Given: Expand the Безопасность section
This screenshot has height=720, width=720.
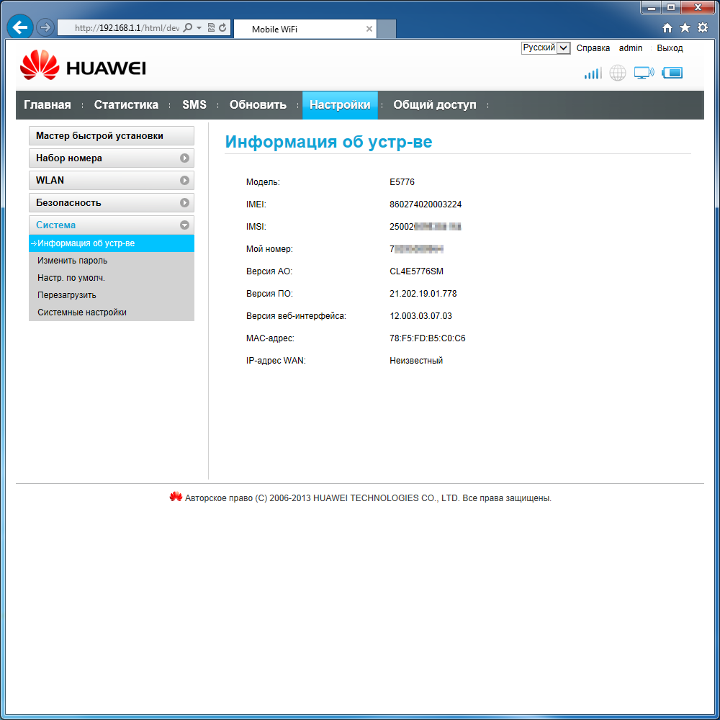Looking at the screenshot, I should (x=112, y=202).
